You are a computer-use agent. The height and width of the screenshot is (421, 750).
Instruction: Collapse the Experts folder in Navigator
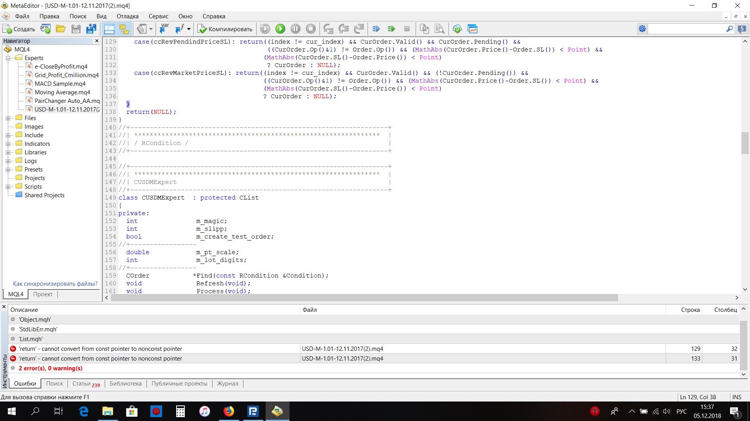pos(8,58)
